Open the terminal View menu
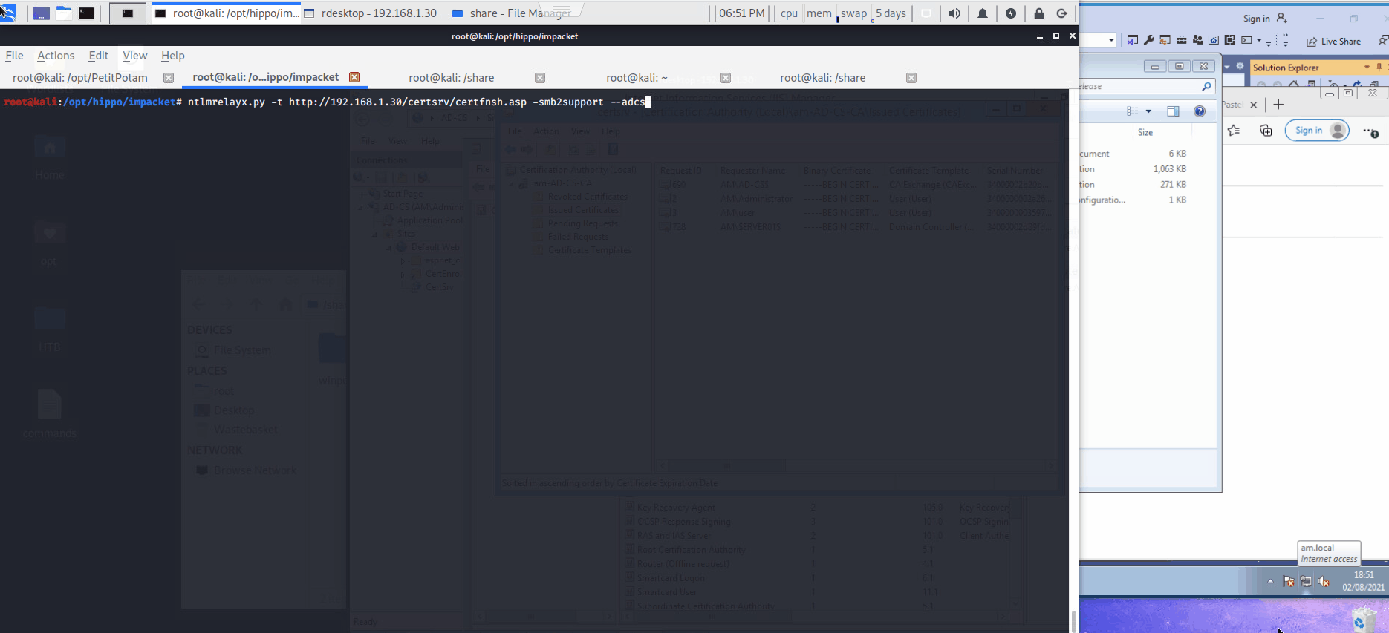 click(135, 56)
